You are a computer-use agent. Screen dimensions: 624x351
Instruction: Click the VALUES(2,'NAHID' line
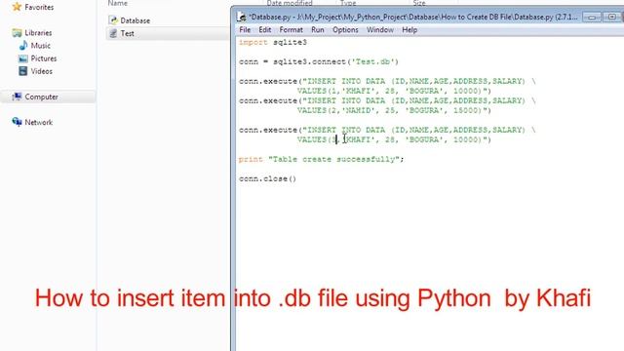click(x=394, y=110)
